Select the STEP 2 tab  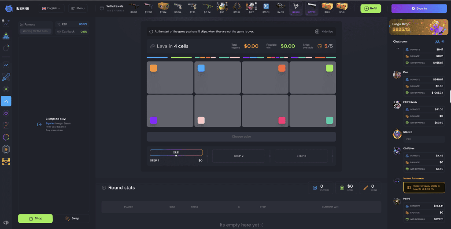tap(238, 156)
